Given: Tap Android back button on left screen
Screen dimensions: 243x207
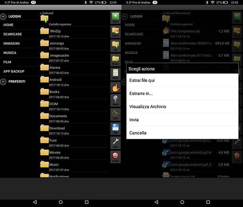Looking at the screenshot, I should [x=35, y=202].
